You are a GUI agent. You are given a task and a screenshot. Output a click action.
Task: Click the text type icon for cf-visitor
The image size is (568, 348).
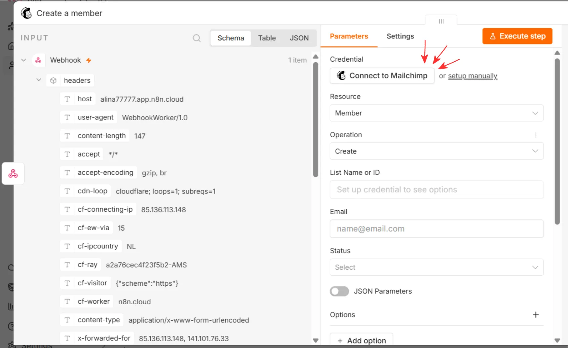click(x=67, y=283)
